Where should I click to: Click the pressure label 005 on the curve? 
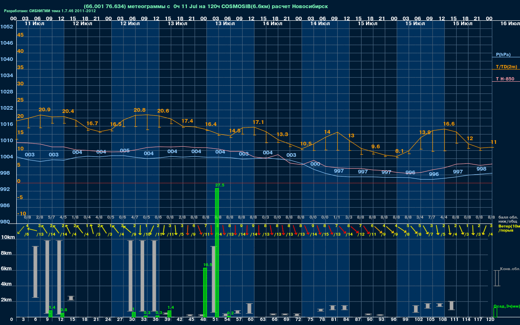pyautogui.click(x=125, y=151)
